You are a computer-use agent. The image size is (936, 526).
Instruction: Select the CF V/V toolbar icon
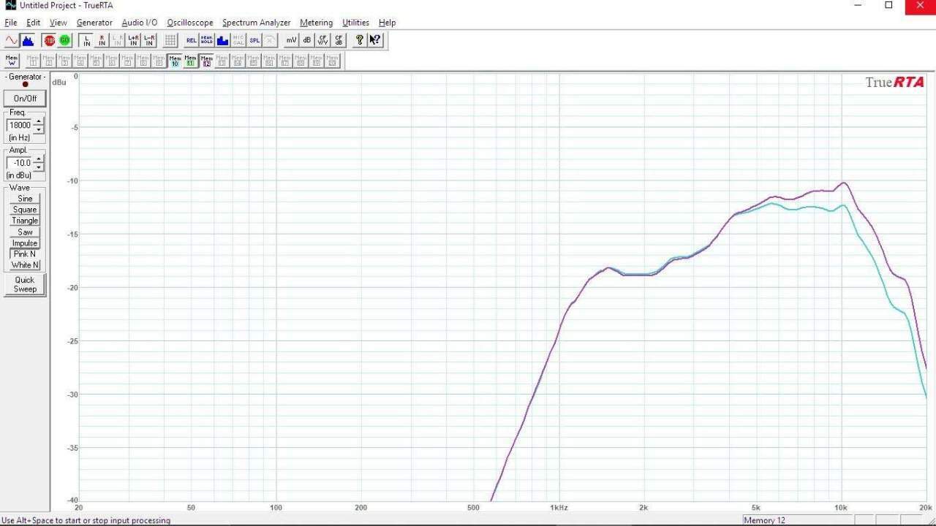322,40
